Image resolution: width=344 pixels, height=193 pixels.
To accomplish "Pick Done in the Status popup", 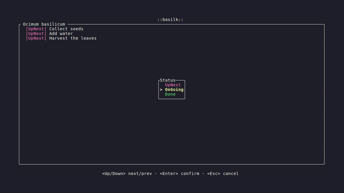I will point(170,94).
